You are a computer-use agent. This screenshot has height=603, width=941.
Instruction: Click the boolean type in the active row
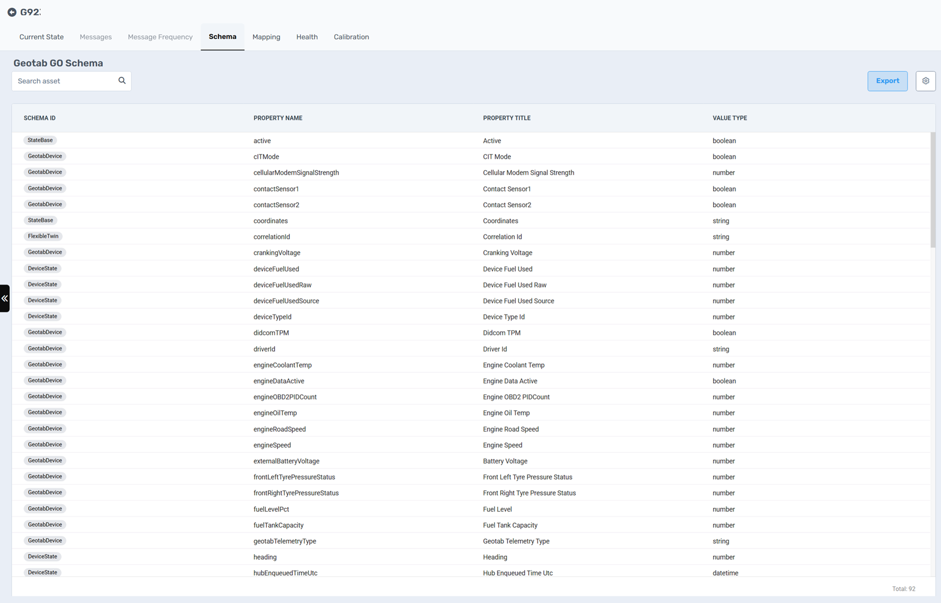724,141
